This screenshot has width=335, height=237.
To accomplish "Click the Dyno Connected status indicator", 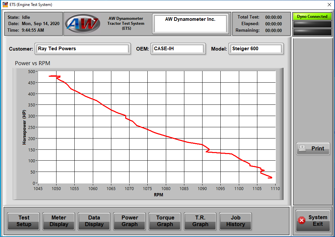I will [312, 17].
